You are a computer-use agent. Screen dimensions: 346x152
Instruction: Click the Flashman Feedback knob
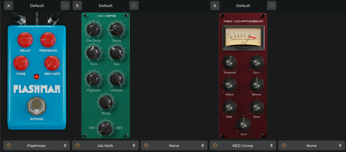[x=48, y=40]
